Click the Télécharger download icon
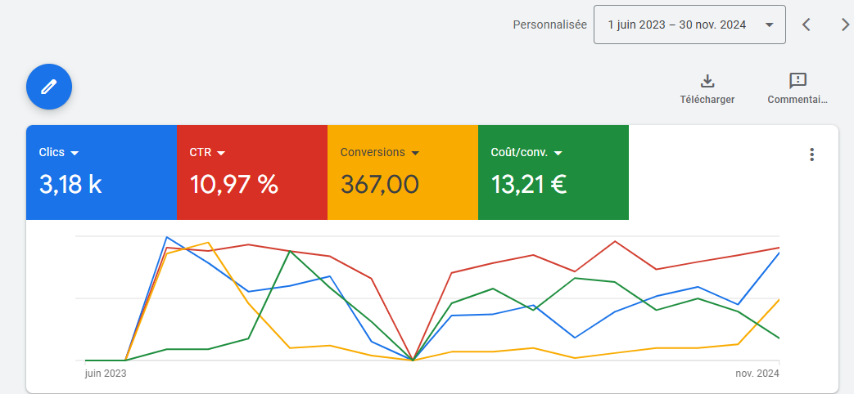The width and height of the screenshot is (854, 394). pyautogui.click(x=707, y=81)
